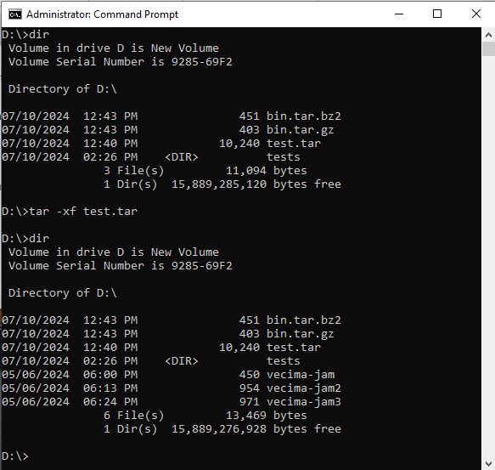Click the 15,889,276,928 bytes free text
The width and height of the screenshot is (495, 470).
(x=256, y=429)
